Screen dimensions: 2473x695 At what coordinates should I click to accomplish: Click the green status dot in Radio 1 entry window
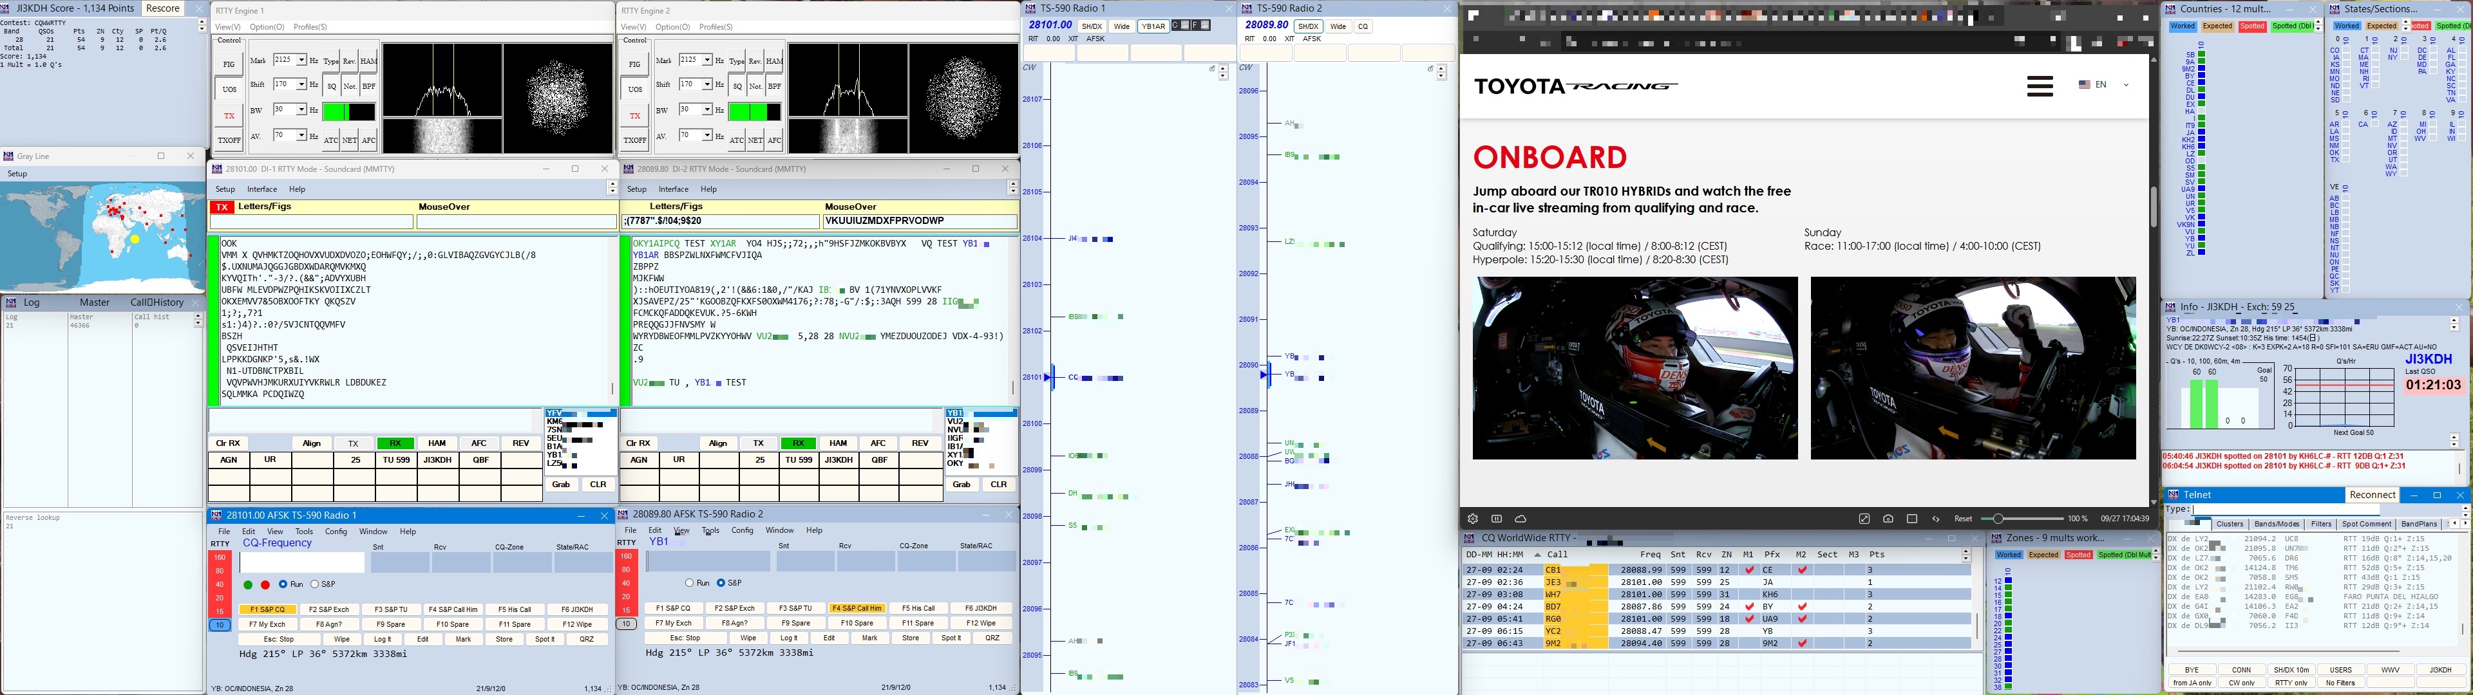coord(248,584)
